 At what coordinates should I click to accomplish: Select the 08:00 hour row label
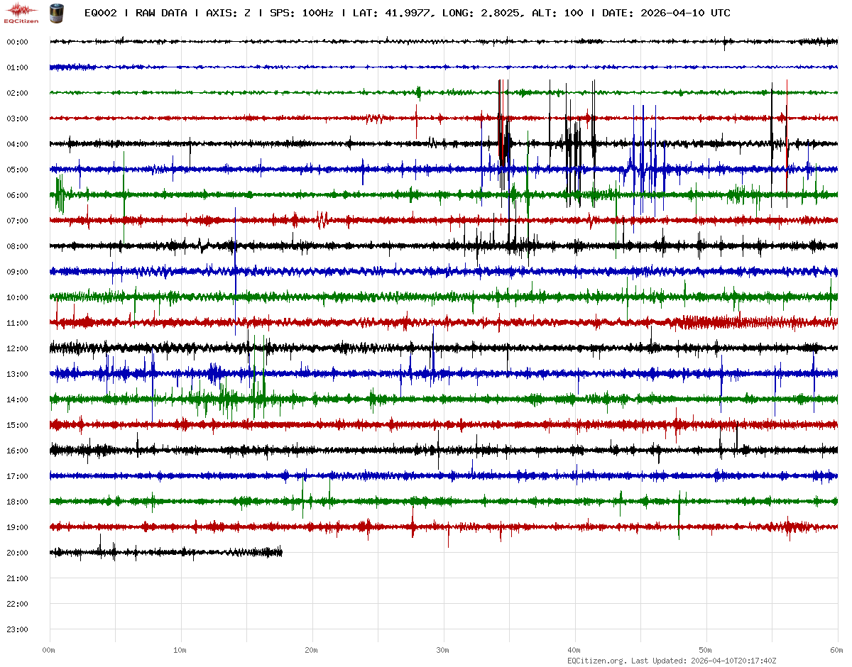pyautogui.click(x=17, y=246)
